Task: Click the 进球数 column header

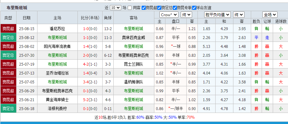Action: pyautogui.click(x=281, y=21)
